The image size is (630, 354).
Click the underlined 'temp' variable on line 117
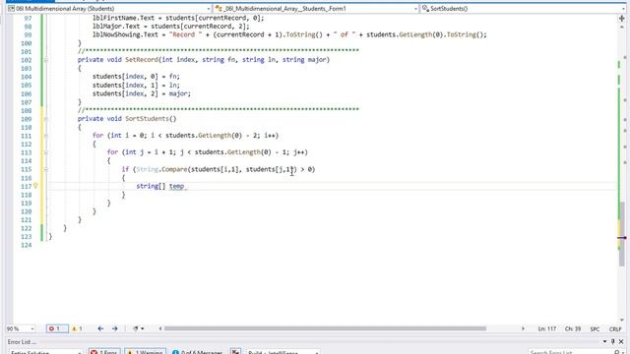point(176,186)
